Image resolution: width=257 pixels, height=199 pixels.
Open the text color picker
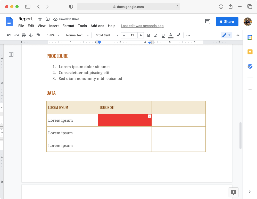click(x=170, y=35)
